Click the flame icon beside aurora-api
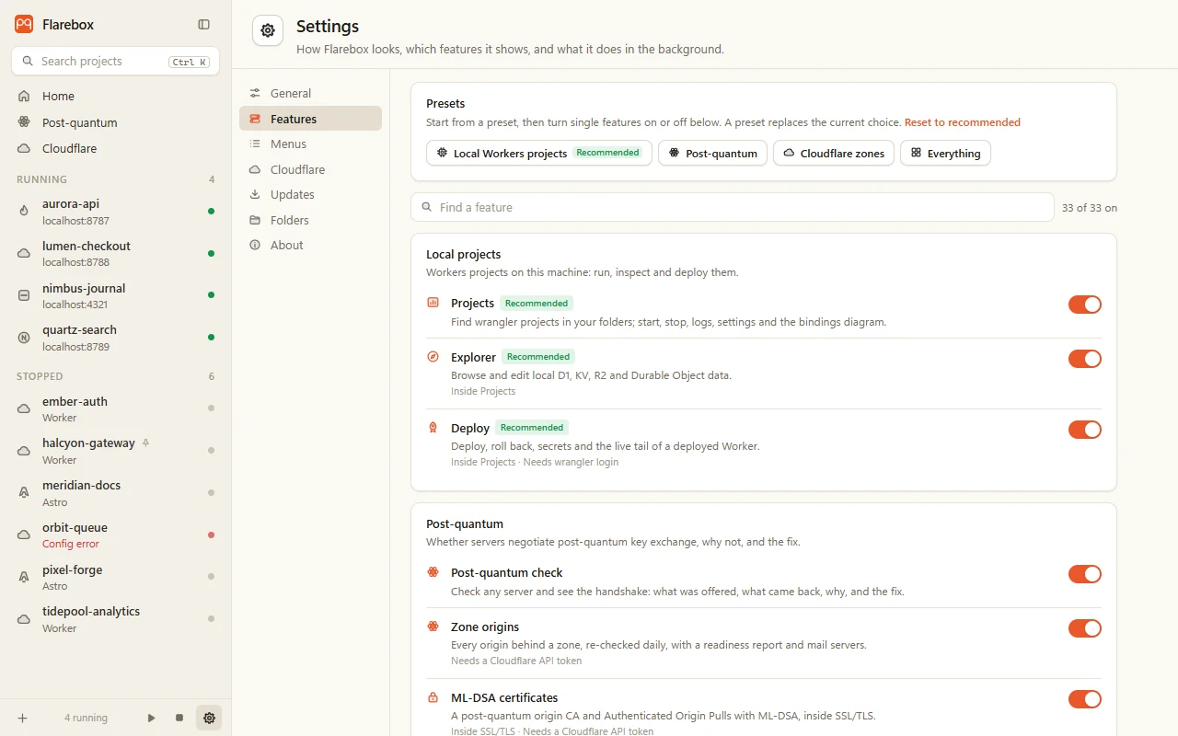This screenshot has width=1178, height=736. pos(24,212)
